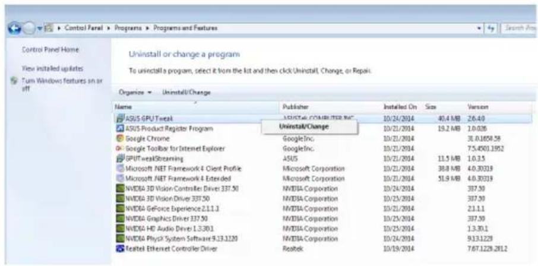Viewport: 538px width, 266px height.
Task: Select NVIDIA PhysX System Software name
Action: [x=182, y=239]
